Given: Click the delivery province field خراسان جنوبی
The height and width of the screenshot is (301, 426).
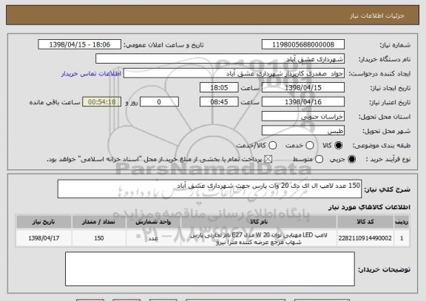Looking at the screenshot, I should tap(303, 116).
